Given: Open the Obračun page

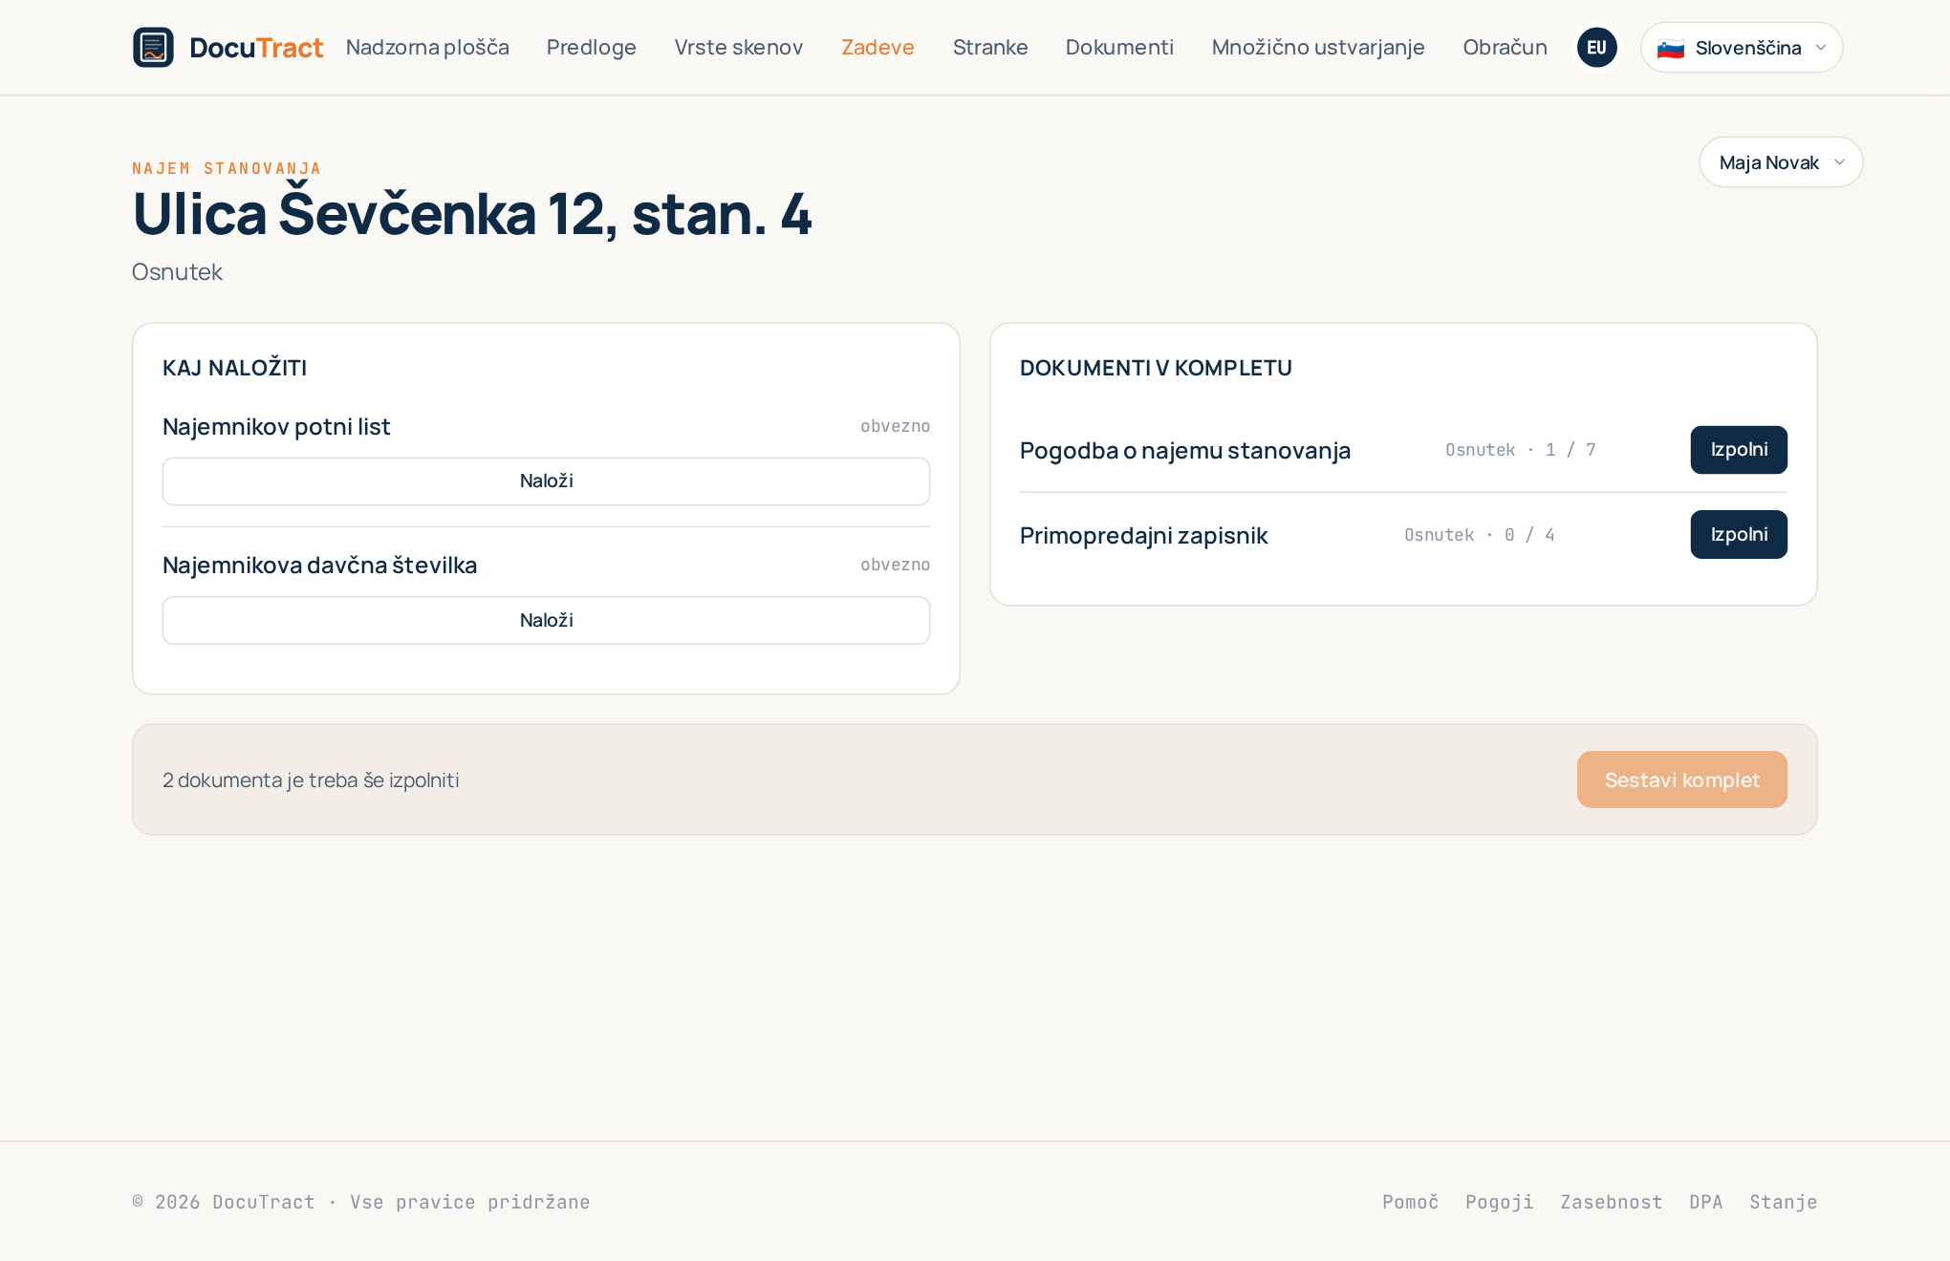Looking at the screenshot, I should pyautogui.click(x=1505, y=48).
